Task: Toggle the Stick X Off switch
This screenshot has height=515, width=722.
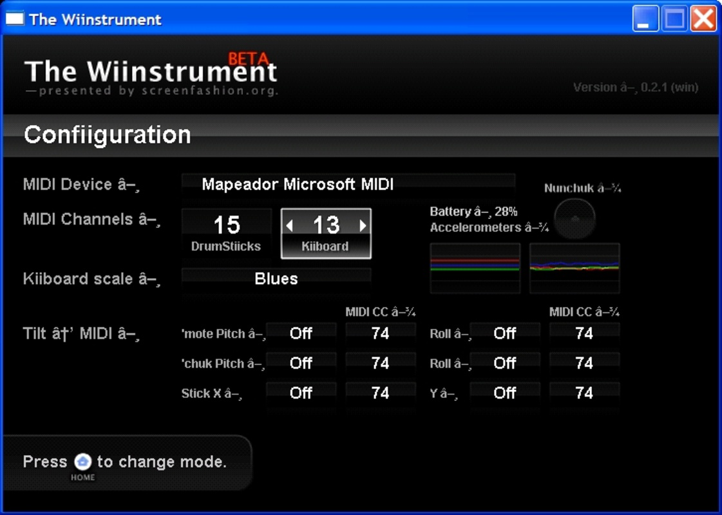Action: tap(301, 393)
